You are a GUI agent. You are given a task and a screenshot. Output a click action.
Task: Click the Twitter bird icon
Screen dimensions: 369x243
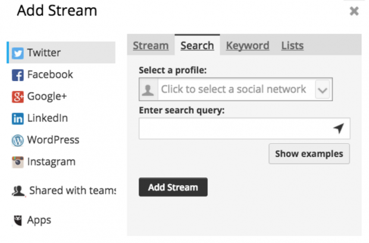[x=18, y=53]
